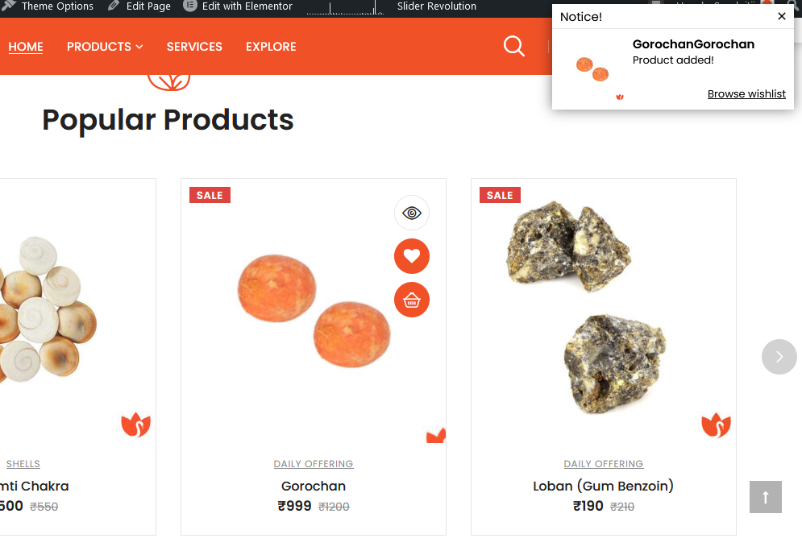Viewport: 802px width, 555px height.
Task: Dismiss the Notice popup with the X
Action: 782,16
